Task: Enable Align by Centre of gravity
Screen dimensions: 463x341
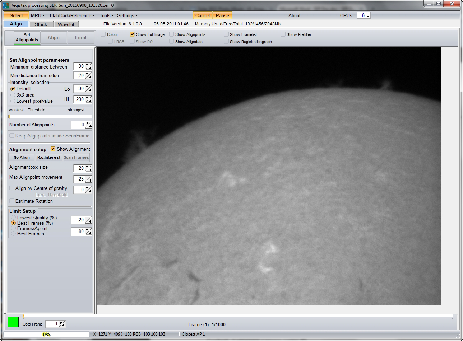Action: (12, 188)
